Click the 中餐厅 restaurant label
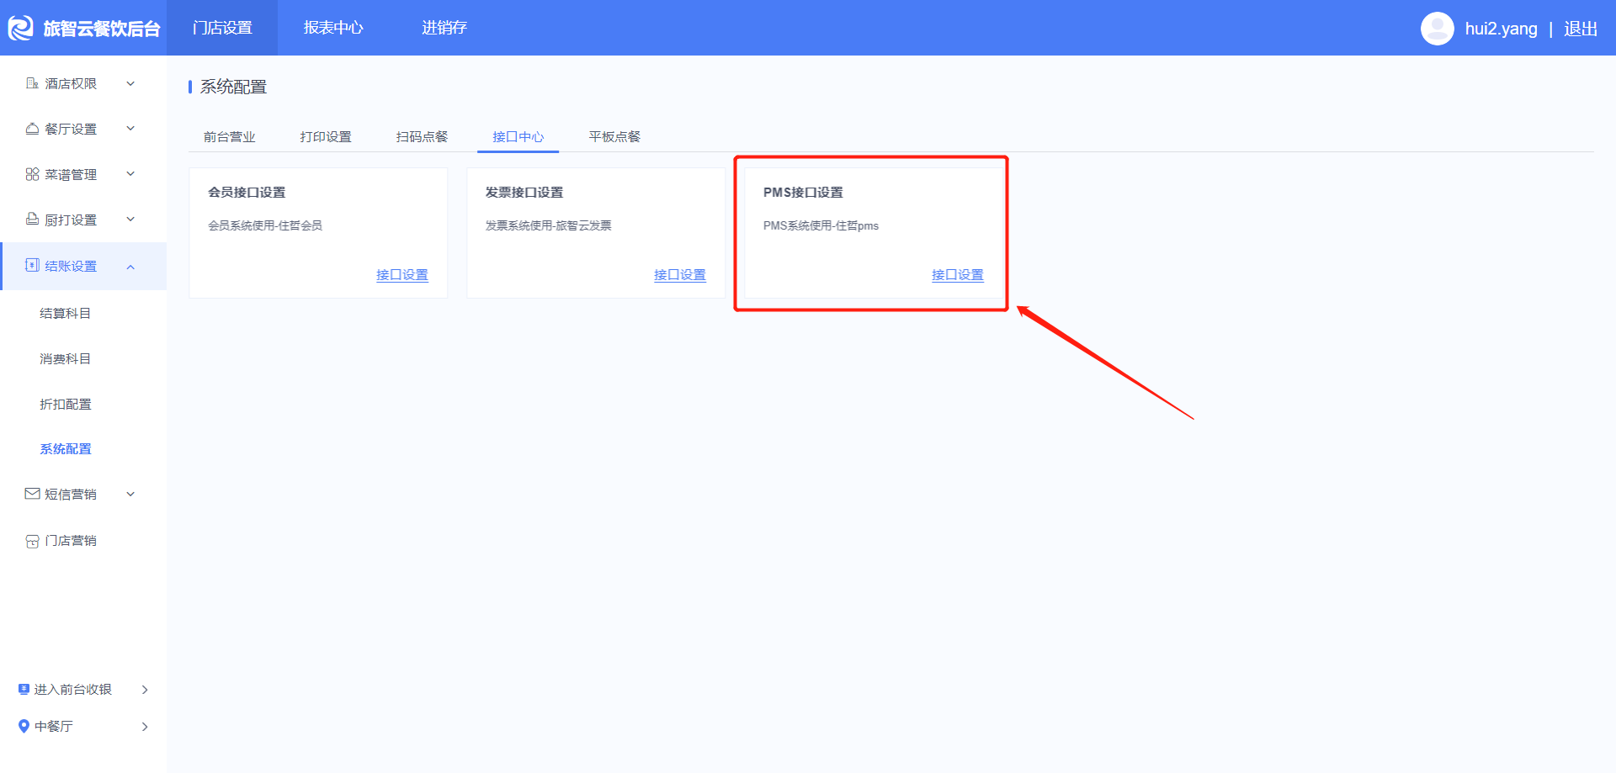Image resolution: width=1616 pixels, height=773 pixels. 54,727
